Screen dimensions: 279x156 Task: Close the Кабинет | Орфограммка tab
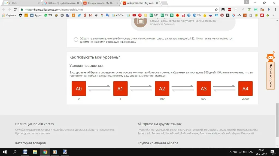(x=78, y=3)
